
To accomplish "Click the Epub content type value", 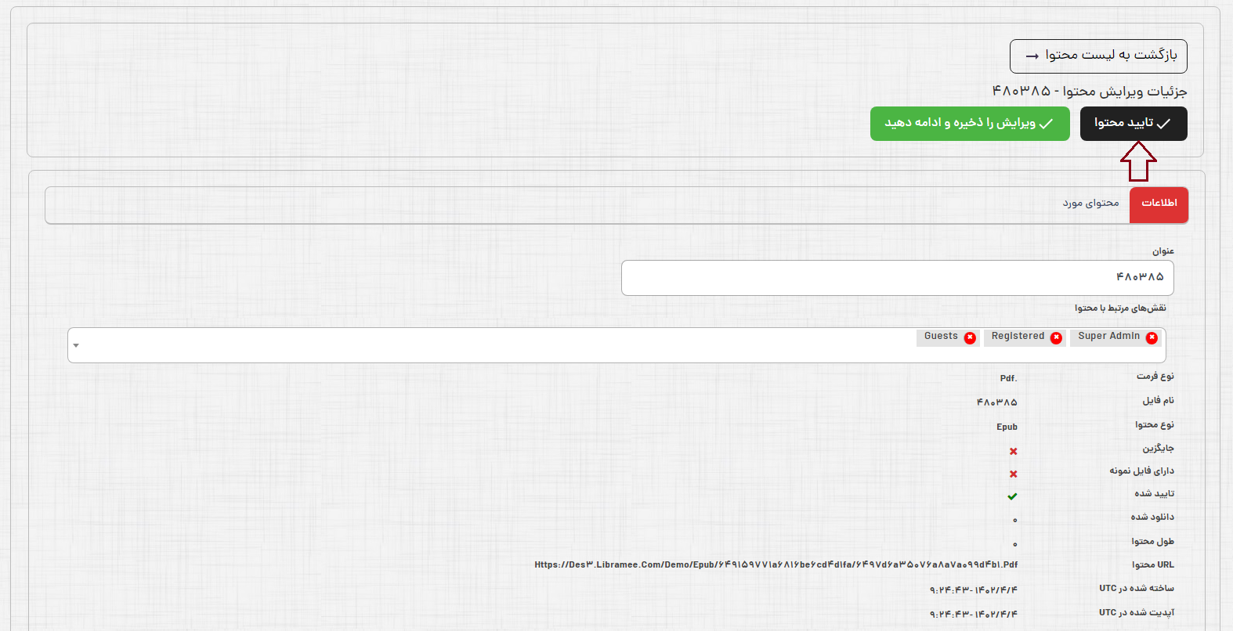I will (1007, 427).
